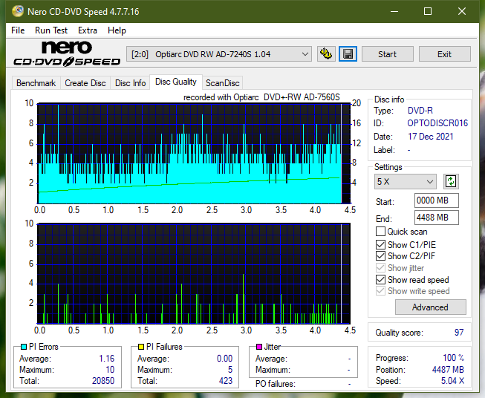Click the speed value 5.04 X

click(452, 381)
